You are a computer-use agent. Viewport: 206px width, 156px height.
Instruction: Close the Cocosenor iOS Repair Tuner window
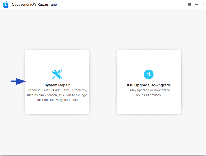203,4
